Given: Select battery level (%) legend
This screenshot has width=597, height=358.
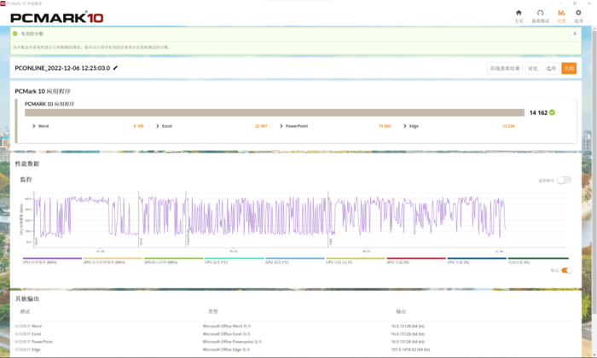Looking at the screenshot, I should pos(538,261).
